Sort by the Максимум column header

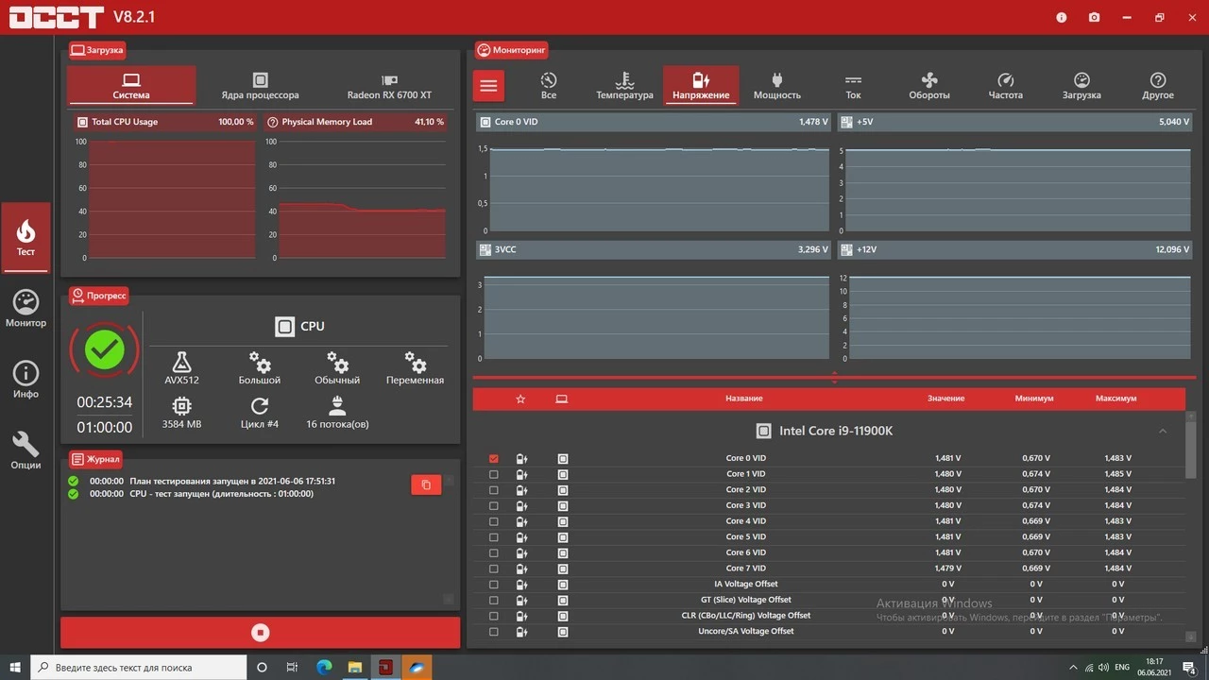(x=1116, y=399)
